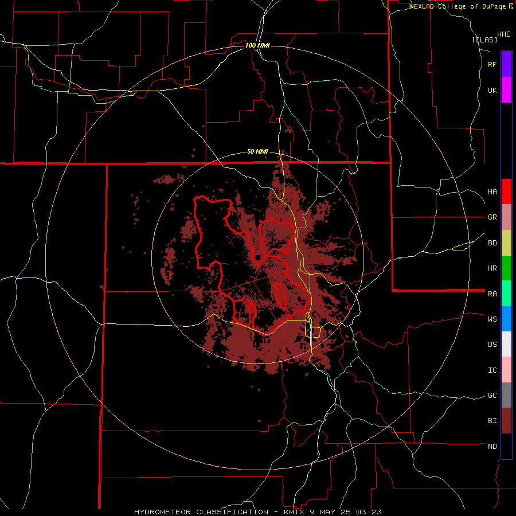Click the pinkish GR legend swatch
This screenshot has height=516, width=516.
tap(506, 217)
